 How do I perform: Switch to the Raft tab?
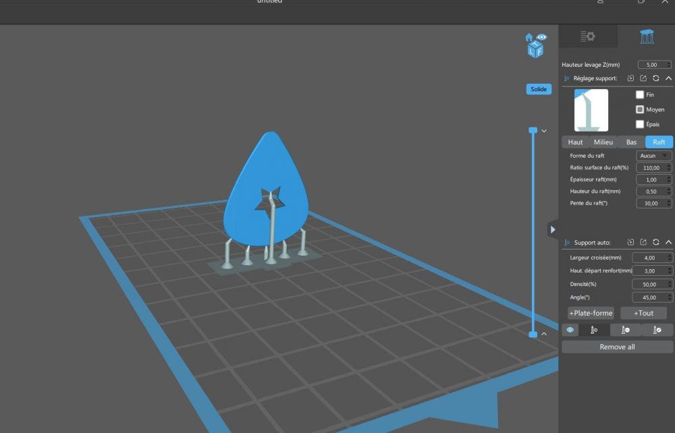coord(659,142)
